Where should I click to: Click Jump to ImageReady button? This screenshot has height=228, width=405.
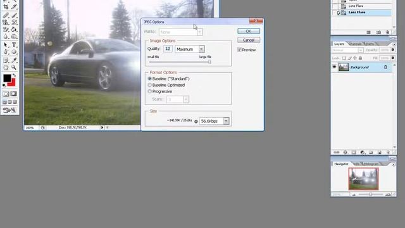tap(9, 110)
